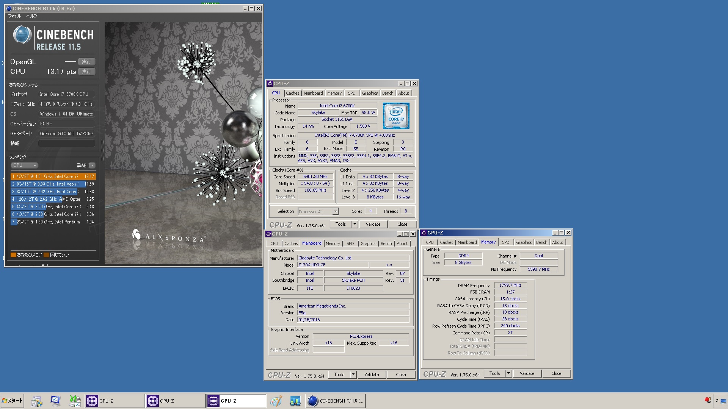
Task: Expand the Tools dropdown arrow in Mainboard window
Action: coord(353,375)
